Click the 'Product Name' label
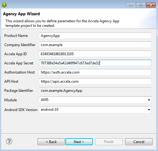 16,36
